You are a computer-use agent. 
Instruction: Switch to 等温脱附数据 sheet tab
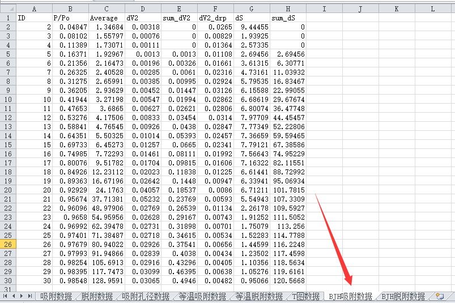(x=259, y=296)
